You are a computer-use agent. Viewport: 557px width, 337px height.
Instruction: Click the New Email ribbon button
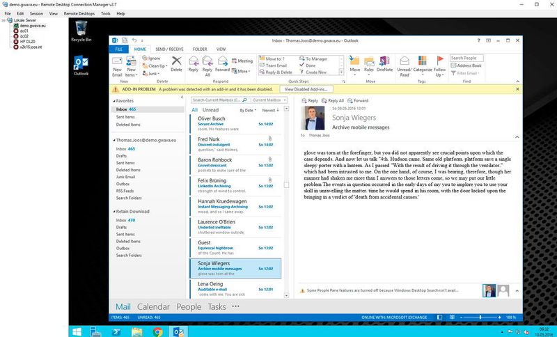117,67
